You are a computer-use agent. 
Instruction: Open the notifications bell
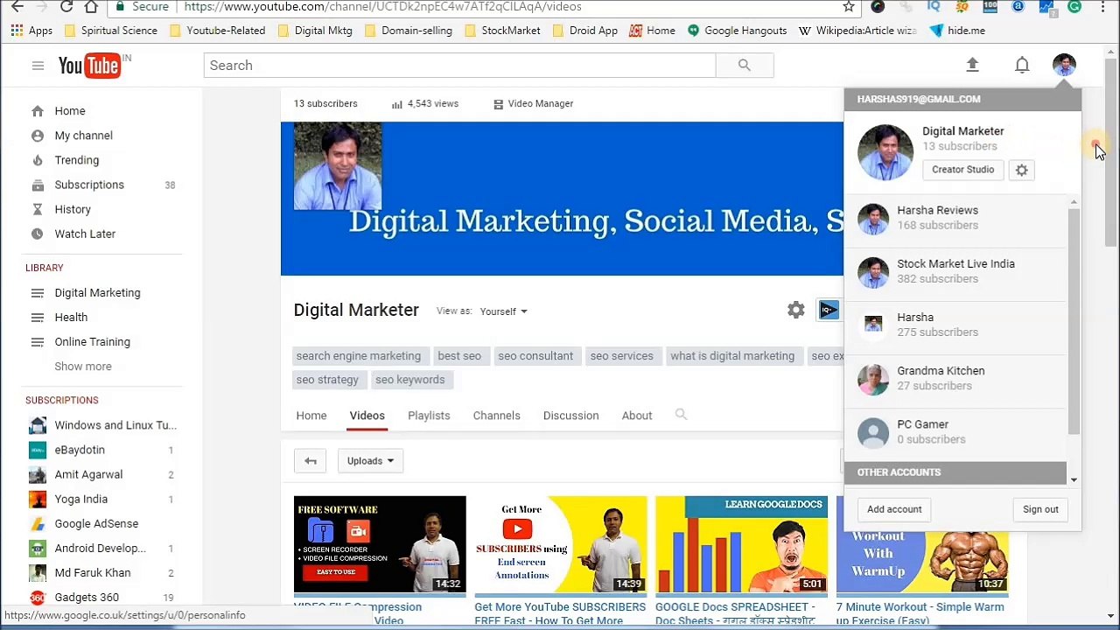(1022, 65)
